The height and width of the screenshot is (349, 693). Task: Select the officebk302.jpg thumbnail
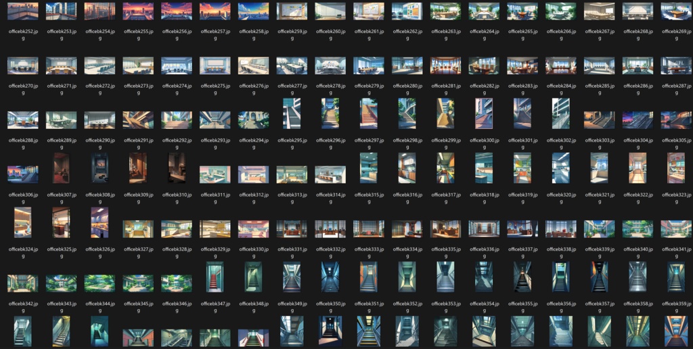pos(561,113)
